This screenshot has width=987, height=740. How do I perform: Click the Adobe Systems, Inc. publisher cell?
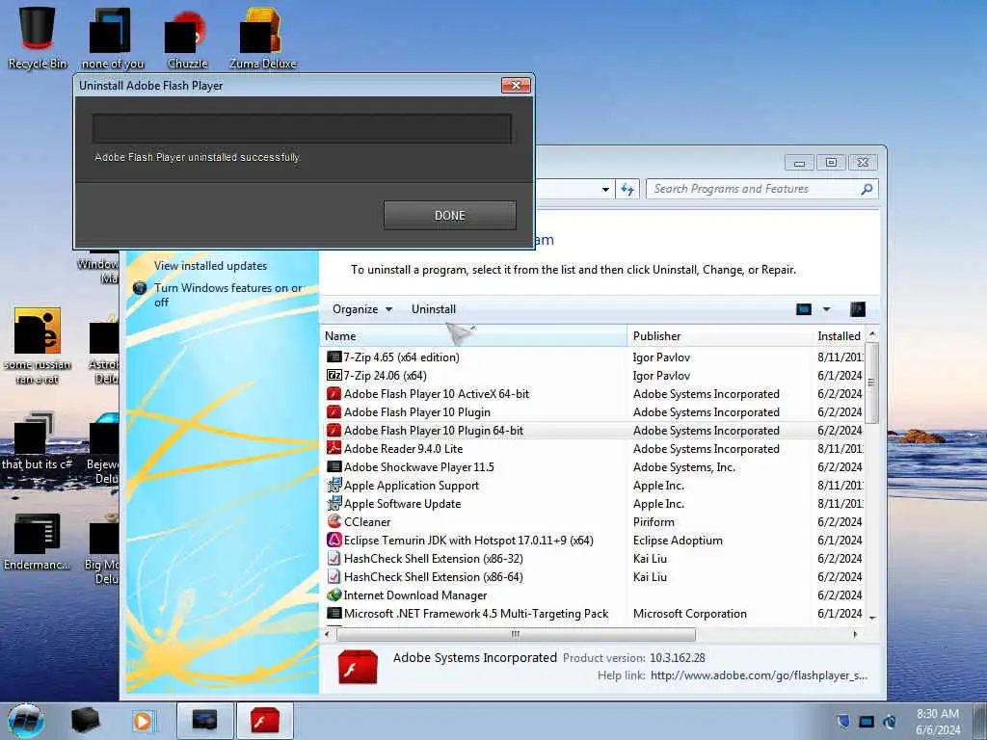(683, 467)
